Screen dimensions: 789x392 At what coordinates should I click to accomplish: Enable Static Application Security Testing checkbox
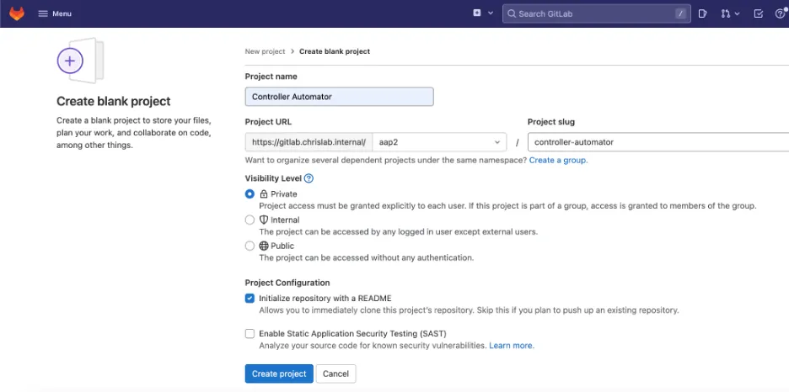[x=250, y=333]
